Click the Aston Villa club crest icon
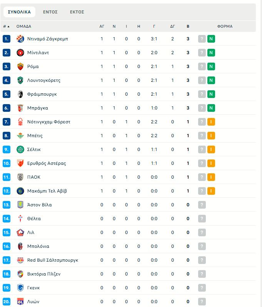Screen dimensions: 262x307 (x=20, y=205)
